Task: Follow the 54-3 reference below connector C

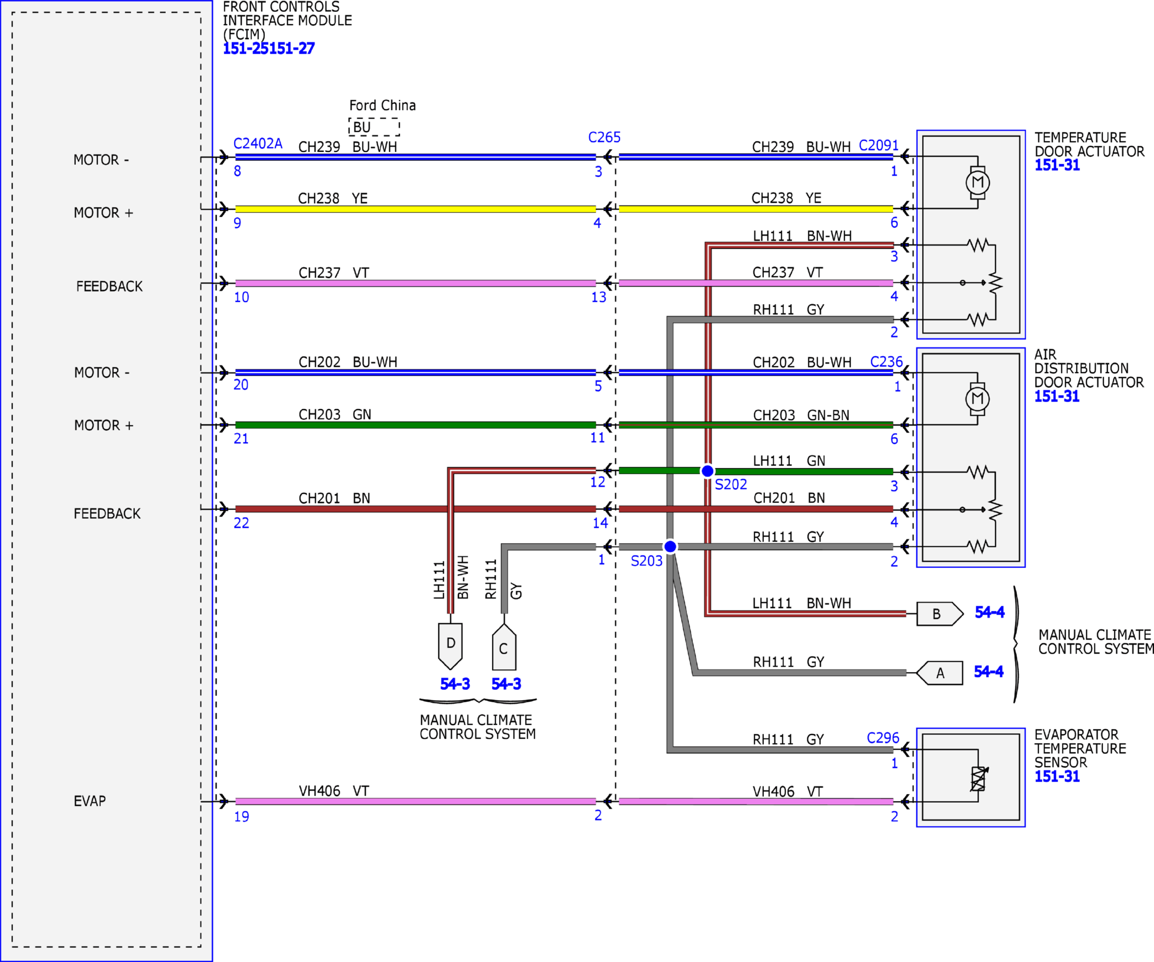Action: tap(506, 684)
